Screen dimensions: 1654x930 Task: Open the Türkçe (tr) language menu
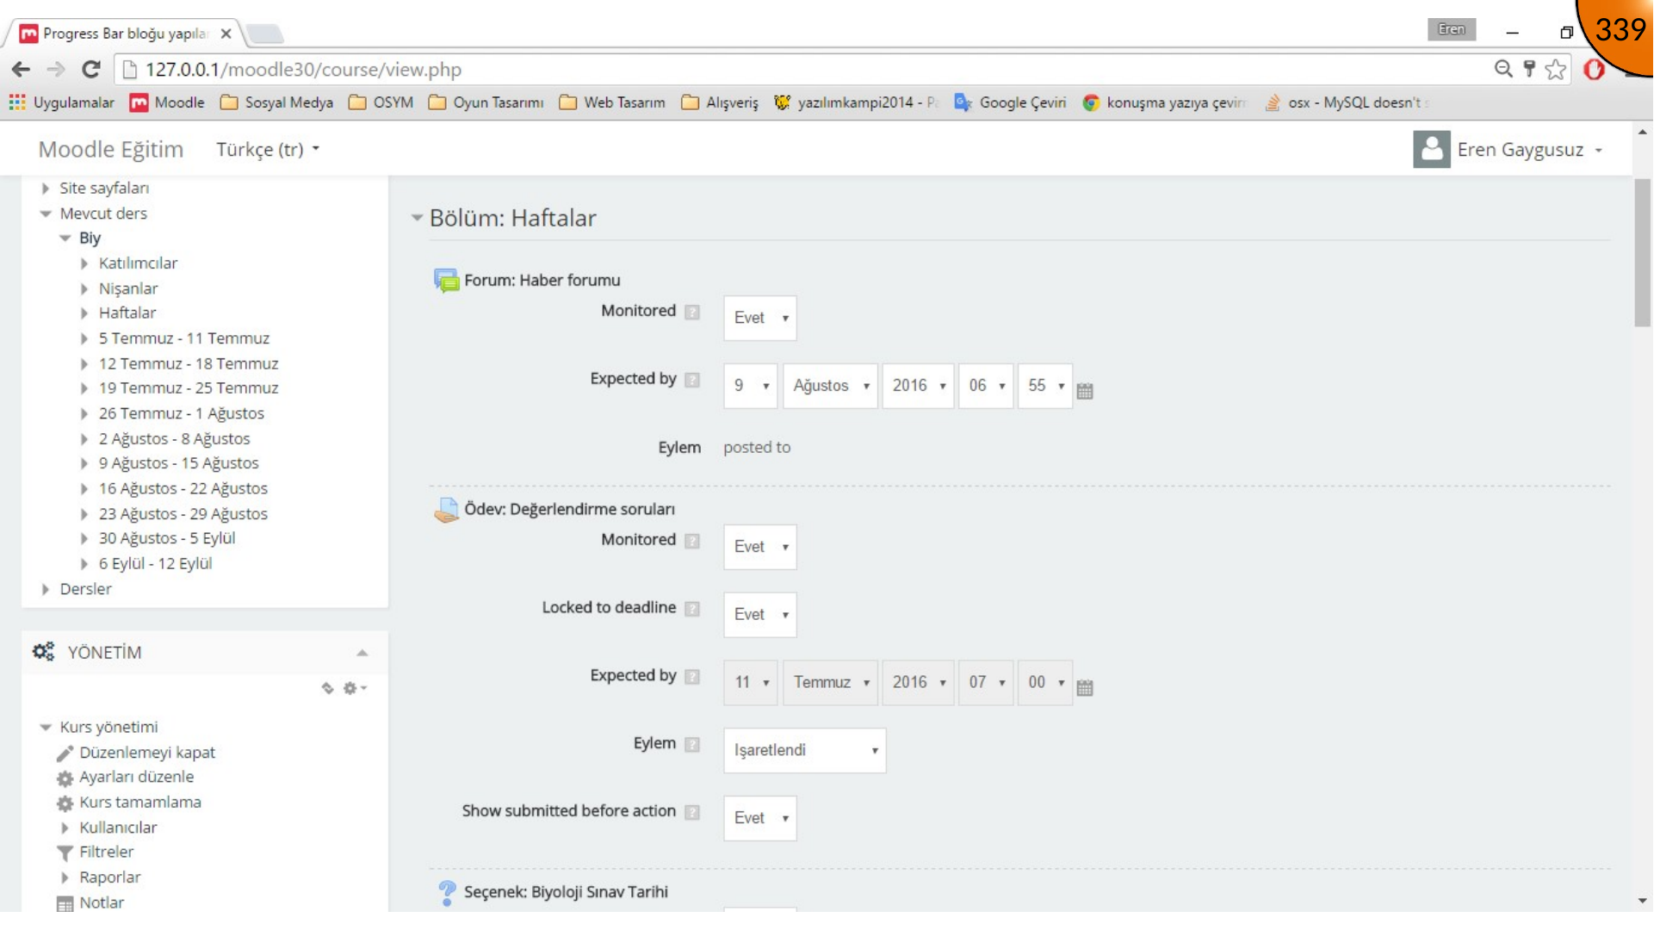pos(268,149)
